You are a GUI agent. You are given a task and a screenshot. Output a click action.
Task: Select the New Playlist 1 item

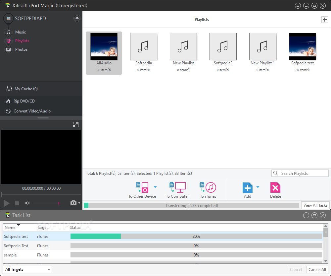(262, 52)
